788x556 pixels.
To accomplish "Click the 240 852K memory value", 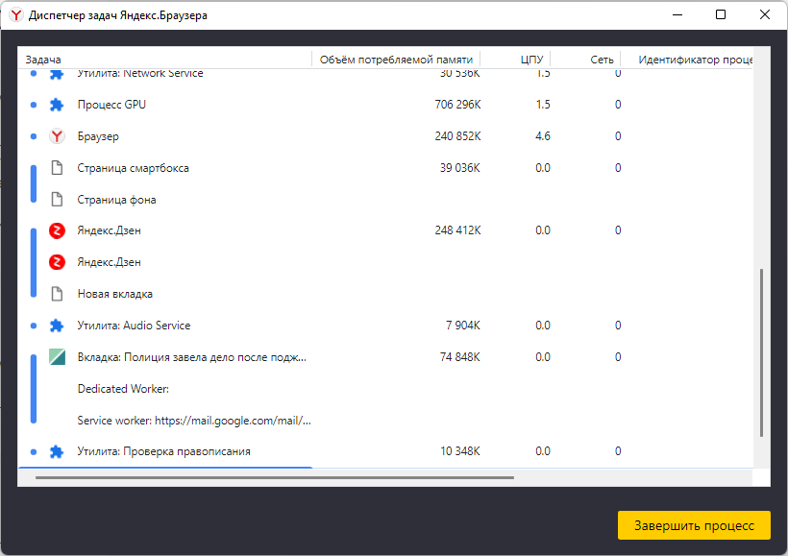I will click(457, 136).
